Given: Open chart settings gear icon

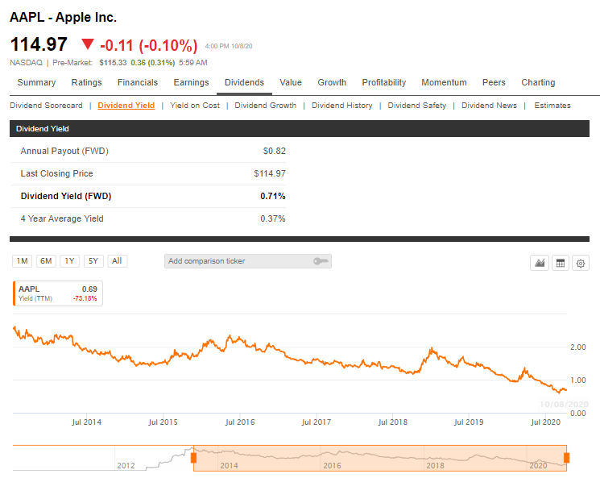Looking at the screenshot, I should [581, 263].
